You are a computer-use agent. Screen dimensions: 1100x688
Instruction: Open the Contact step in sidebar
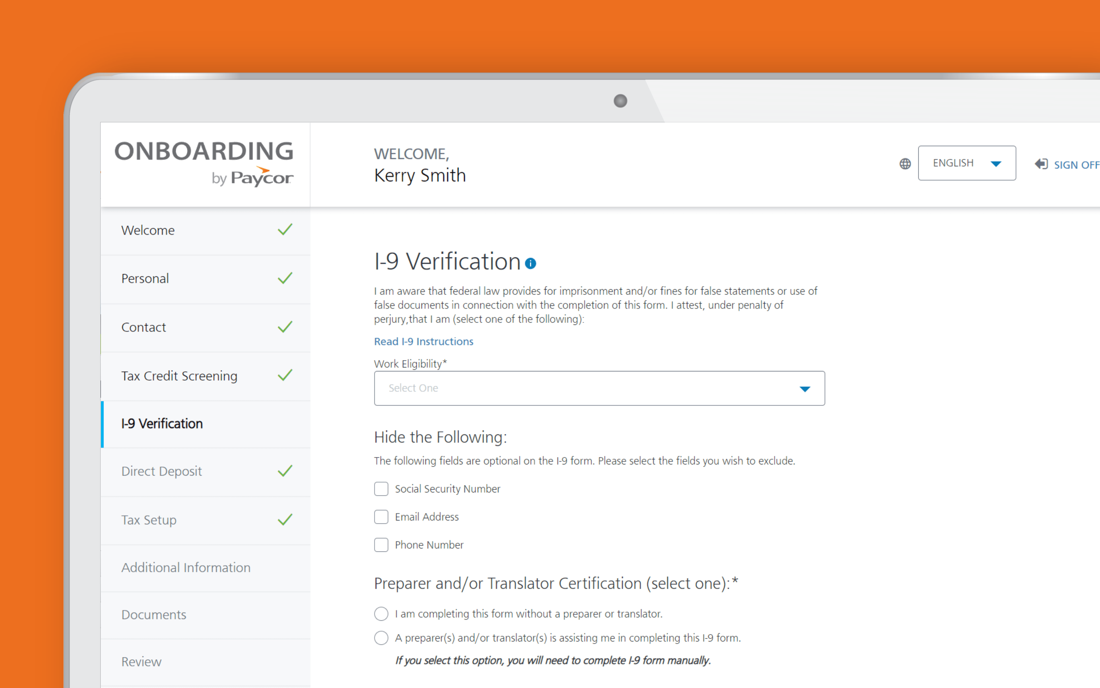[x=206, y=328]
